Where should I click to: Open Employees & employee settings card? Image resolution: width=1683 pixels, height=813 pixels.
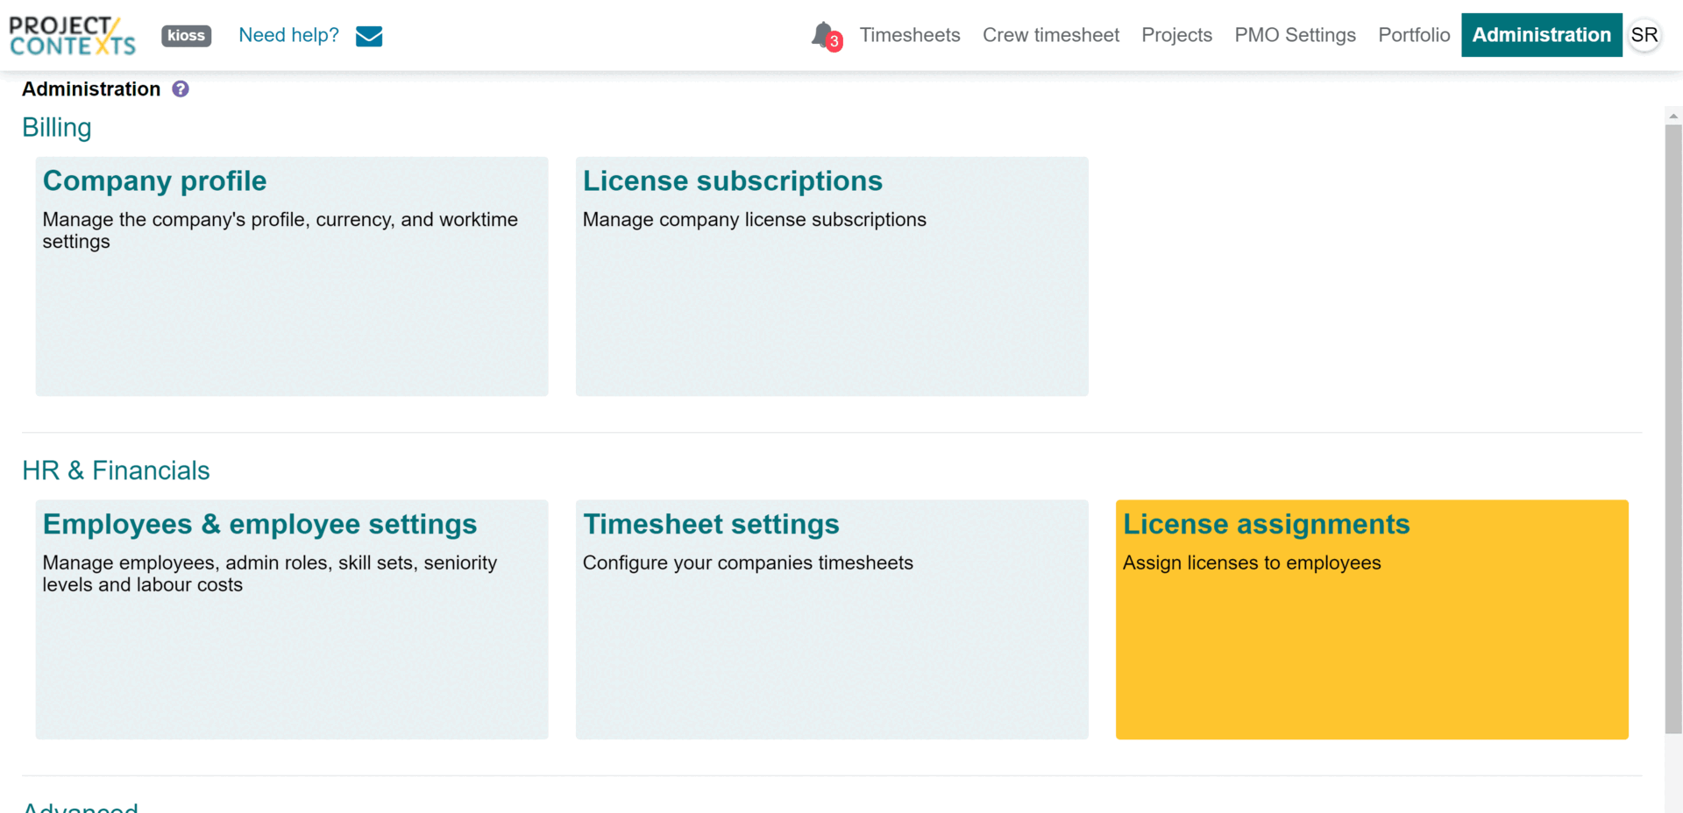[x=292, y=619]
